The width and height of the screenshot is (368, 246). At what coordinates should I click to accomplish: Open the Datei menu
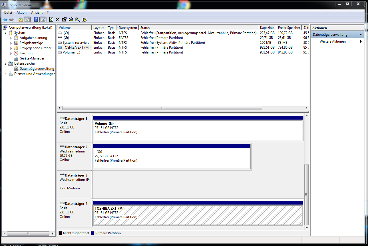(x=8, y=13)
